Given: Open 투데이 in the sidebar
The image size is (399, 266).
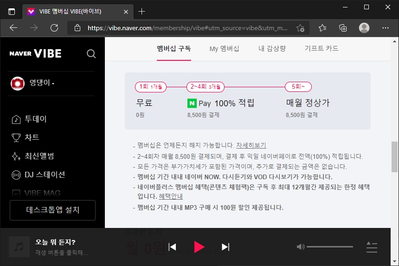Looking at the screenshot, I should pos(35,119).
